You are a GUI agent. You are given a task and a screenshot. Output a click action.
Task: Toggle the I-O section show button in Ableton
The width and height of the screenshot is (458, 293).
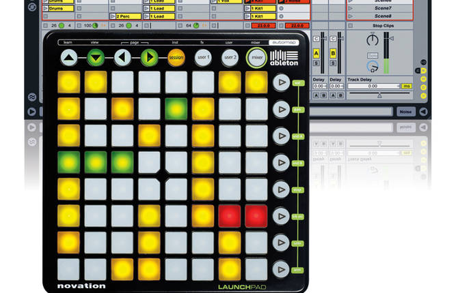click(424, 62)
